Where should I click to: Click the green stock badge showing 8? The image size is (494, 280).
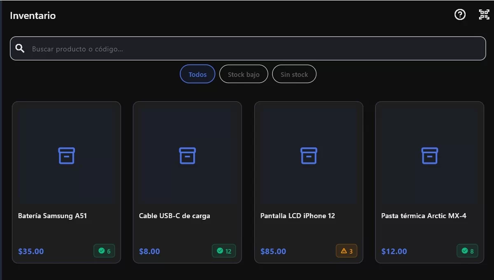[468, 251]
